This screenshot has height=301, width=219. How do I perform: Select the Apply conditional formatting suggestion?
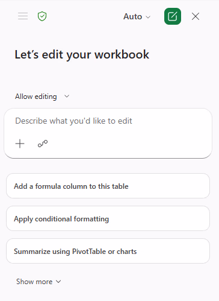tap(108, 218)
